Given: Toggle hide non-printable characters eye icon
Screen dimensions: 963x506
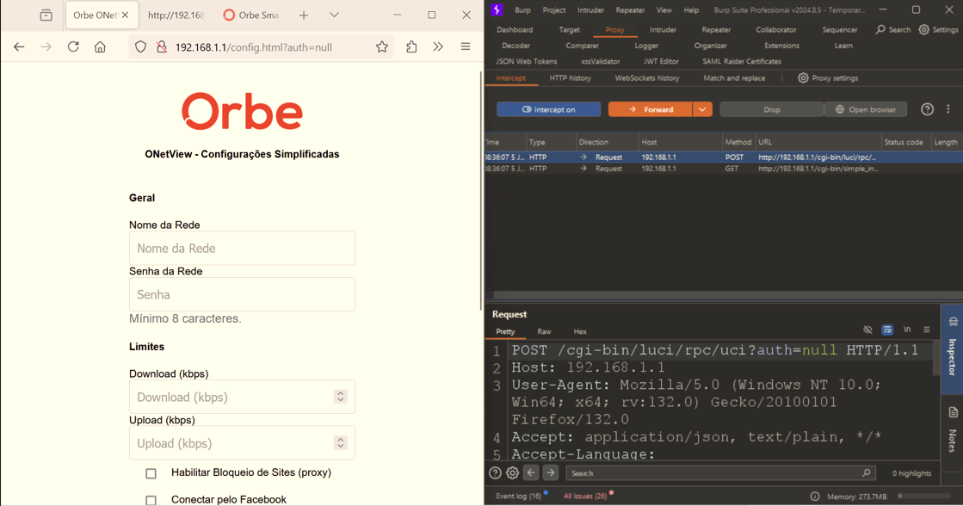Looking at the screenshot, I should [867, 330].
